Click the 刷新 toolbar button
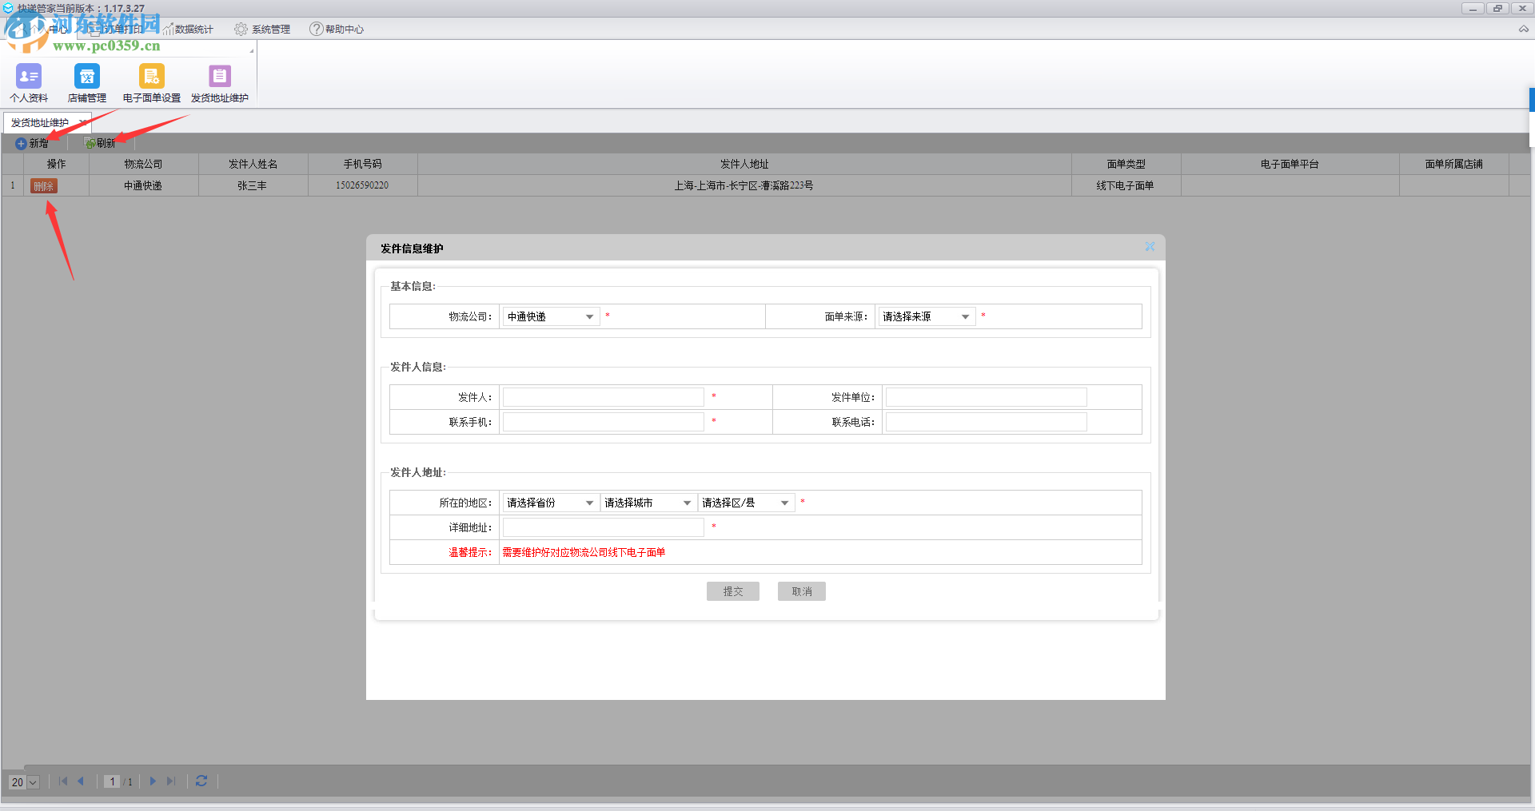The height and width of the screenshot is (811, 1535). (100, 144)
